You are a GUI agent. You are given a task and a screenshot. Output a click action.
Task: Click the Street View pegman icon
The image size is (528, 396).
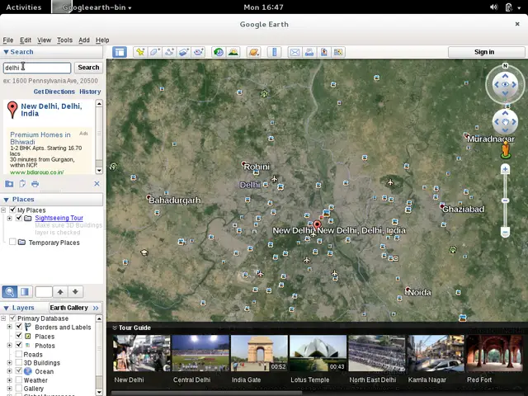pos(506,150)
